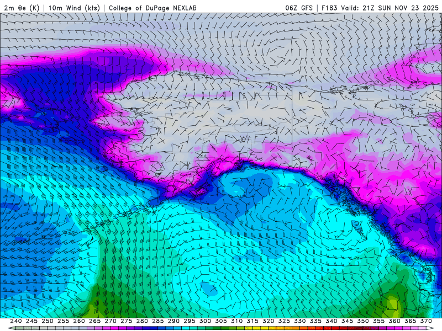Click the 245 value on the color scale
This screenshot has width=442, height=331.
click(x=31, y=321)
